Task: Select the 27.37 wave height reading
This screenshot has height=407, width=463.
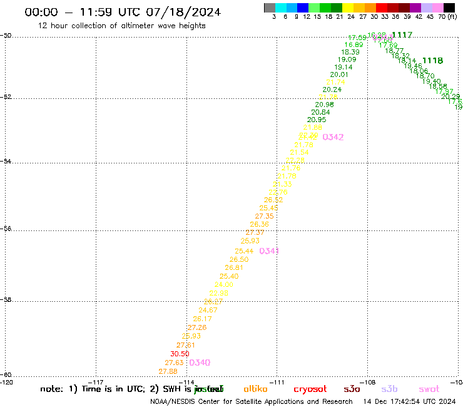Action: [x=255, y=232]
